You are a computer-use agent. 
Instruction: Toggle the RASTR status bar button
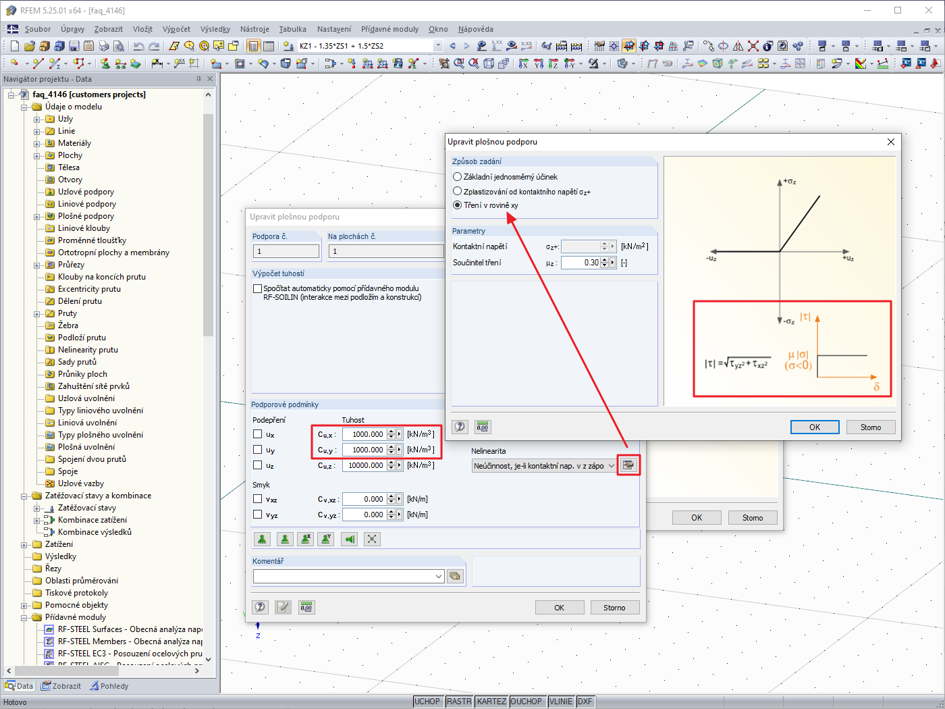click(459, 702)
